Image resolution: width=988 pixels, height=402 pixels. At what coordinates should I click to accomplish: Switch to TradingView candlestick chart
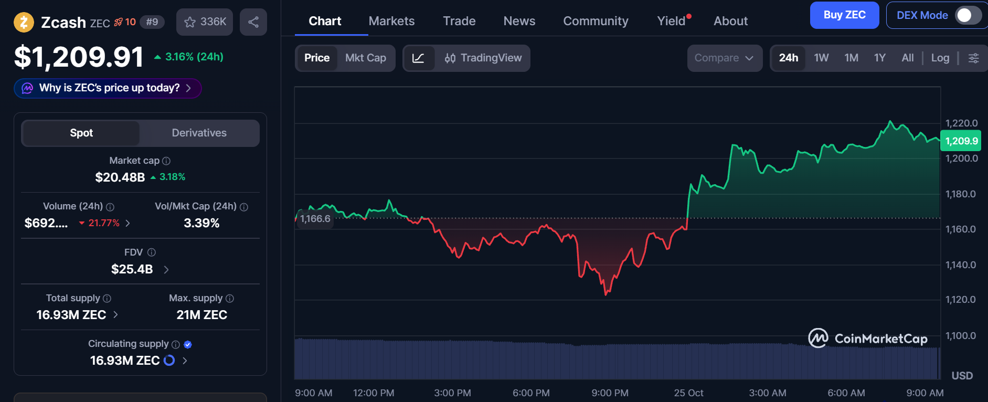(x=483, y=58)
